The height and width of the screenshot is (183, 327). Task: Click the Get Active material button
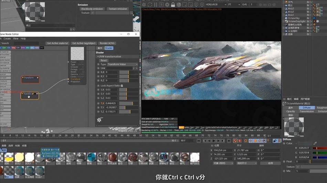[x=57, y=43]
